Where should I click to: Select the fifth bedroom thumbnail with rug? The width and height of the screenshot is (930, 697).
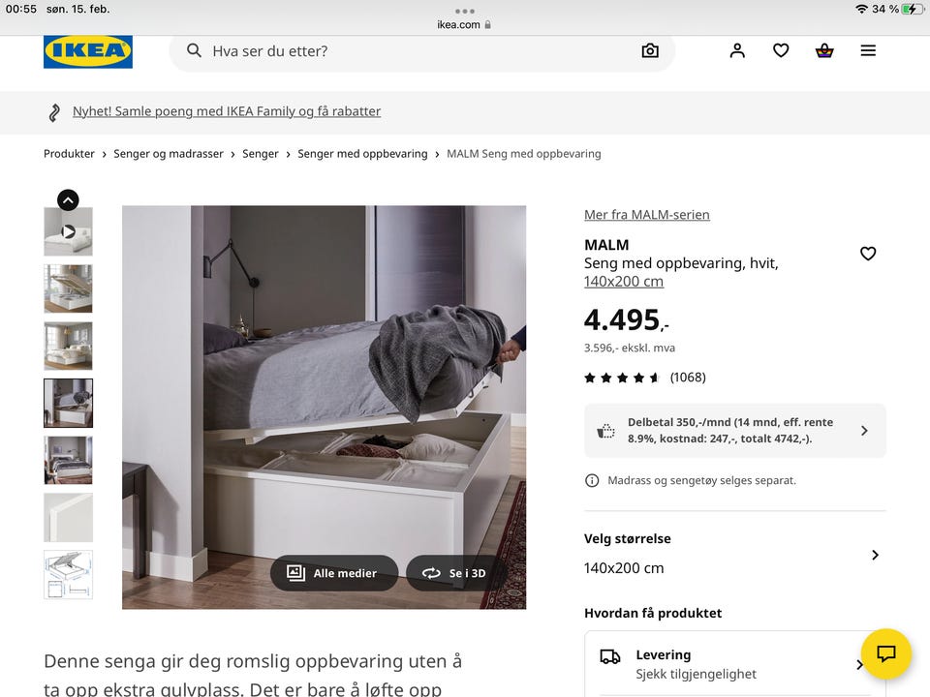coord(68,461)
